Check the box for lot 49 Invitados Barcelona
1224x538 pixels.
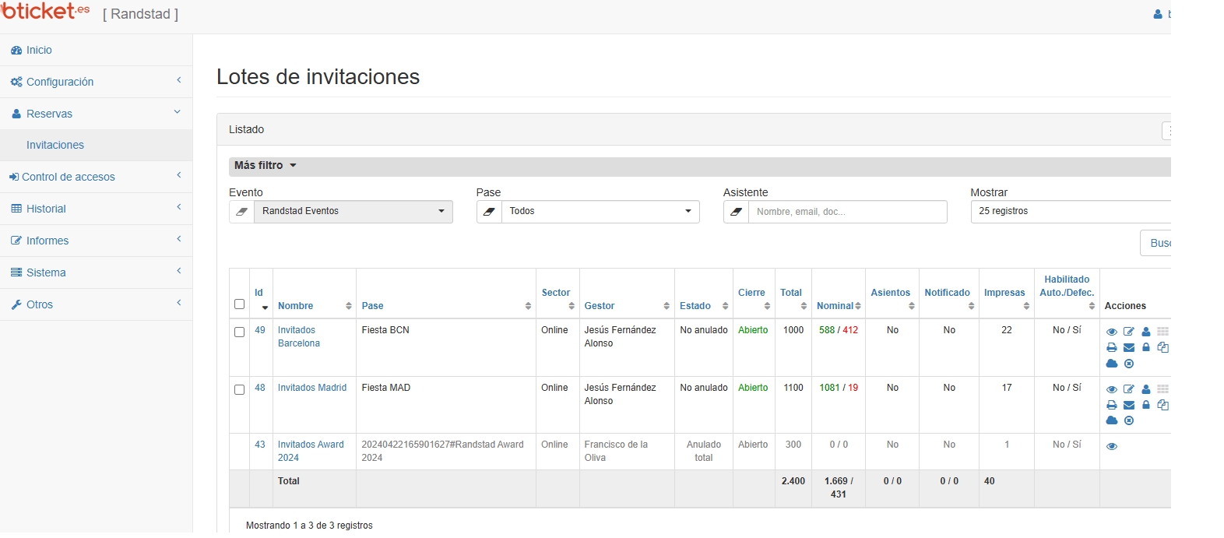click(x=240, y=332)
